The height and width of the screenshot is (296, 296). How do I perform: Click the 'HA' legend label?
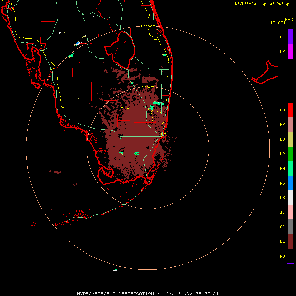tap(283, 110)
